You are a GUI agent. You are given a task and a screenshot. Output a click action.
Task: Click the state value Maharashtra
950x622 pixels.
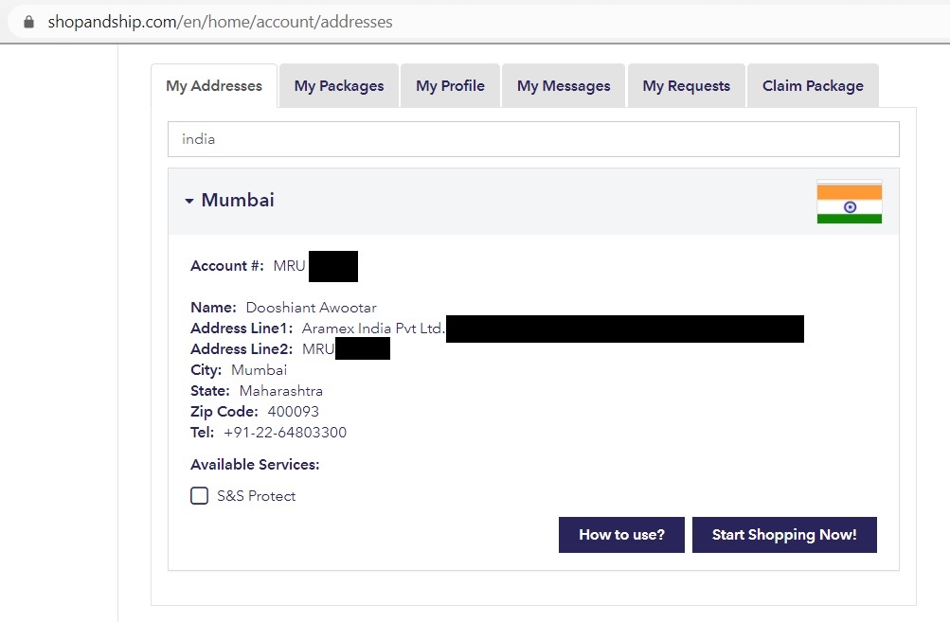[x=281, y=391]
